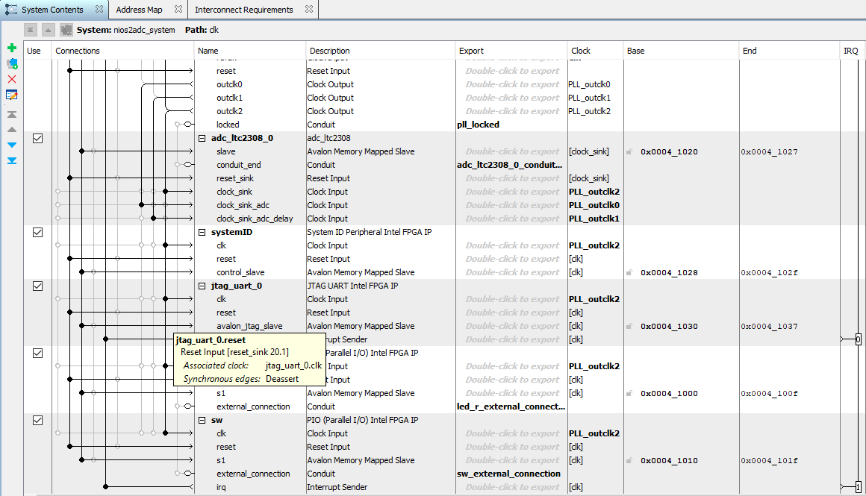The image size is (866, 496).
Task: Click the grey move-to-top icon in left toolbar
Action: [x=12, y=115]
